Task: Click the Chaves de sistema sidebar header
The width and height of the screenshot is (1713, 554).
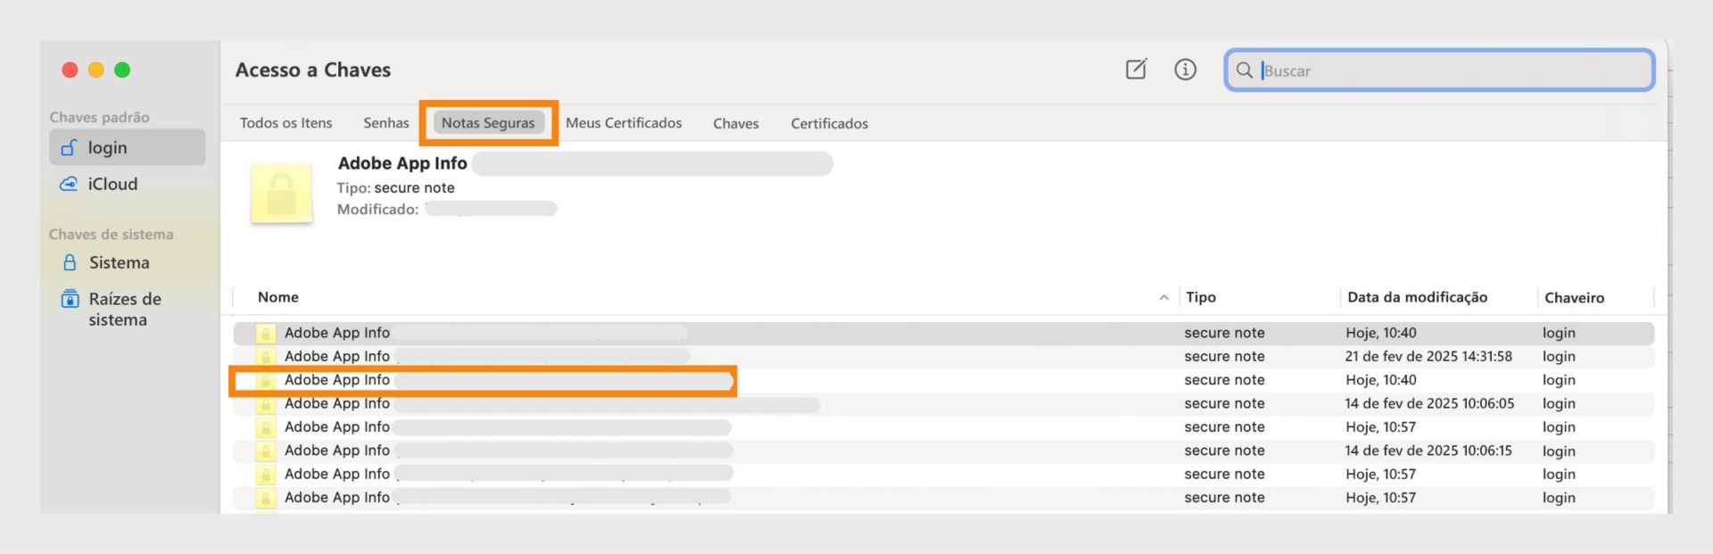Action: 111,234
